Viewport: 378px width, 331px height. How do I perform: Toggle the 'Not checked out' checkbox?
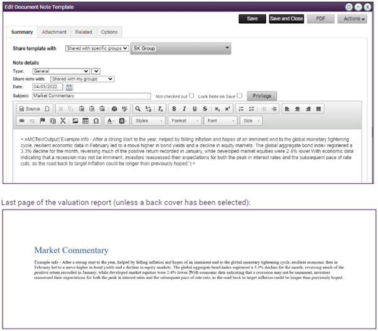click(192, 96)
